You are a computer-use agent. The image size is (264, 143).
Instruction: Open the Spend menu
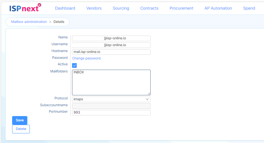pyautogui.click(x=249, y=8)
